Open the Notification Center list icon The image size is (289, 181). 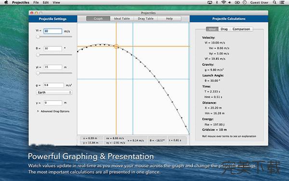282,2
